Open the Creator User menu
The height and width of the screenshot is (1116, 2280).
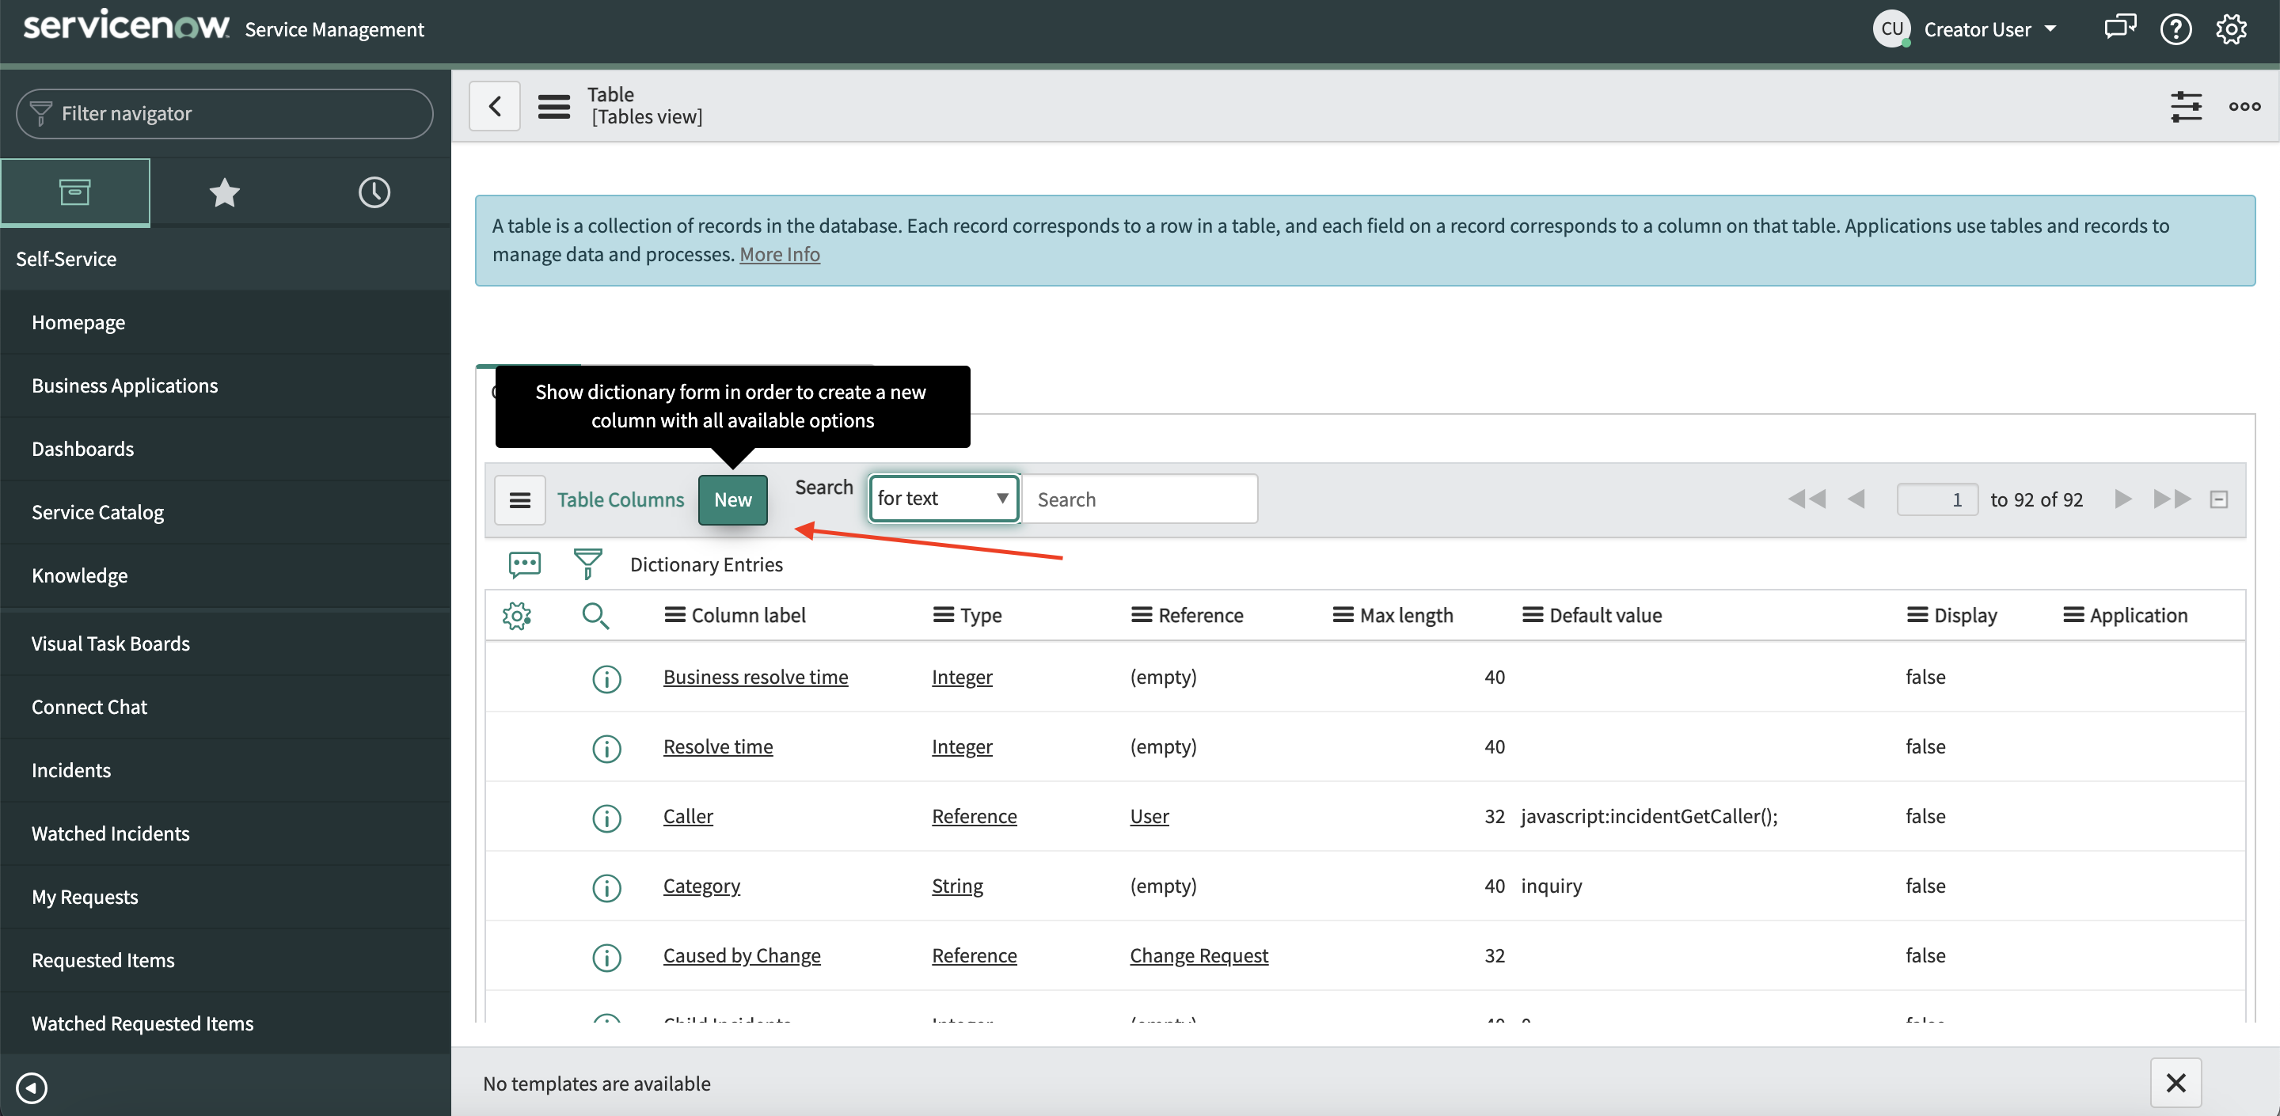tap(1989, 29)
